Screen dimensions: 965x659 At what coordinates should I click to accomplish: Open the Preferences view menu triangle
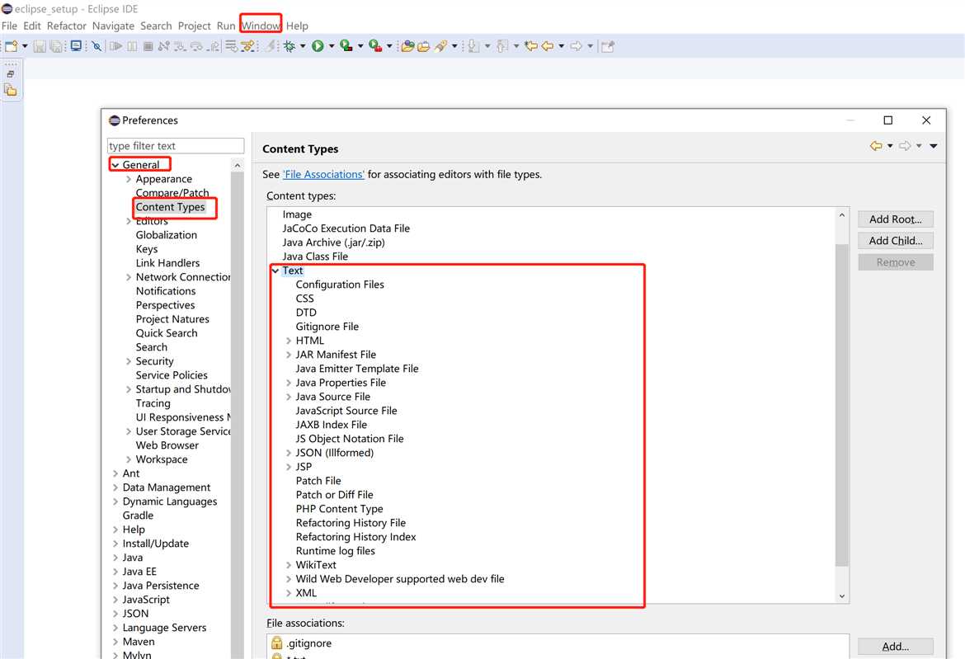point(934,146)
